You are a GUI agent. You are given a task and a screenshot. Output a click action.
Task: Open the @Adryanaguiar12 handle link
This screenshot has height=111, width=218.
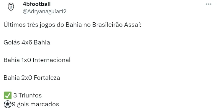[x=45, y=11]
